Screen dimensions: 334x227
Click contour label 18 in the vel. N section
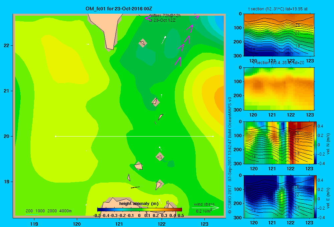click(297, 154)
